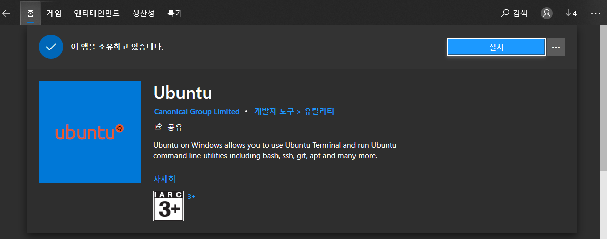View downloads and updates (4)
The height and width of the screenshot is (239, 607).
(x=571, y=13)
